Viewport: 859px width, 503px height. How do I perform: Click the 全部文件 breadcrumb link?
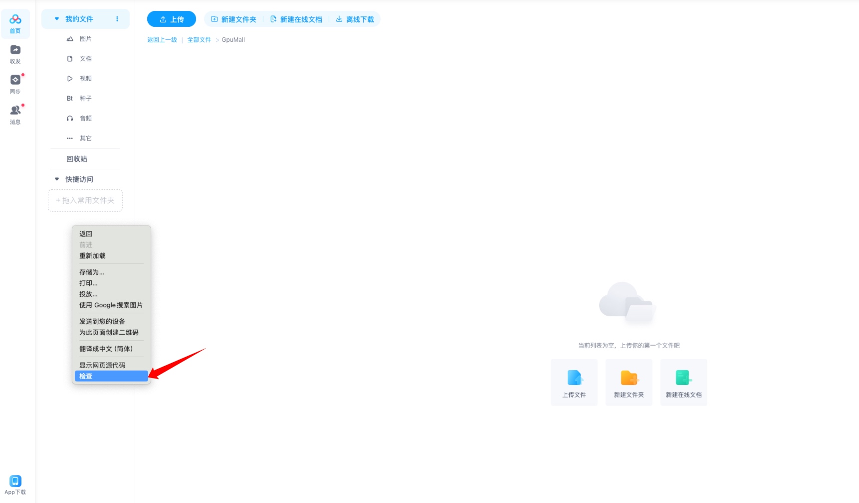(199, 40)
